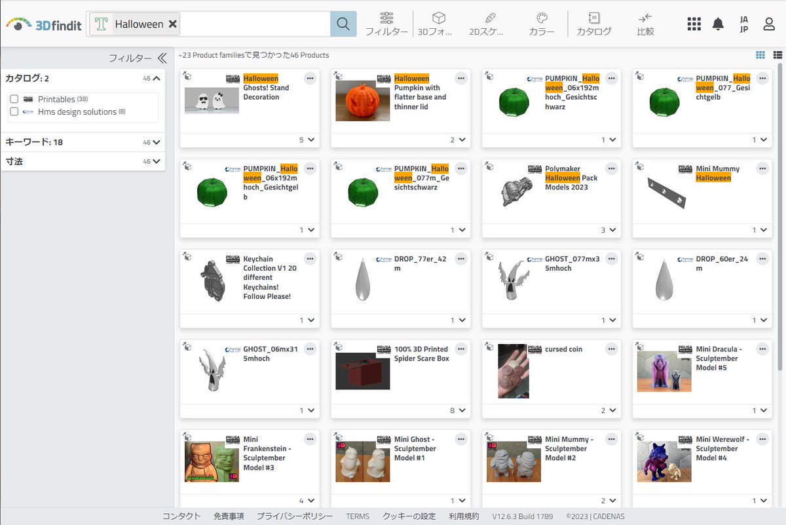The width and height of the screenshot is (786, 525).
Task: Open the TERMS link
Action: point(358,516)
